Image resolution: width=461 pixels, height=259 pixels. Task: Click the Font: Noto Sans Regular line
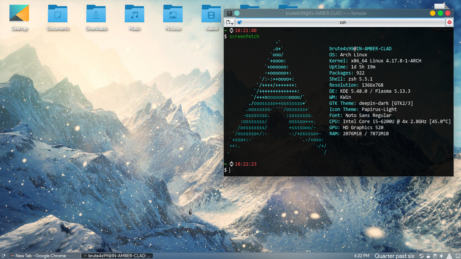click(x=360, y=115)
